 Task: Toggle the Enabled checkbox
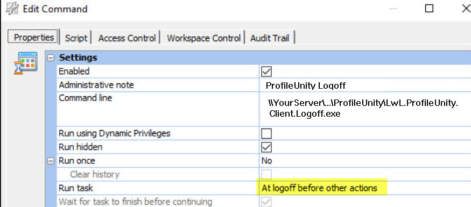pyautogui.click(x=267, y=72)
